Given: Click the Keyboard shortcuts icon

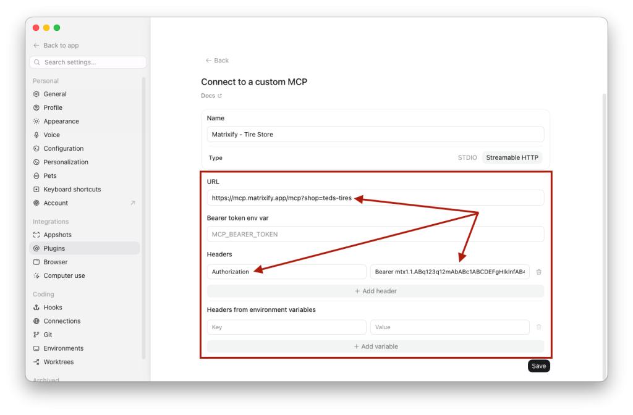Looking at the screenshot, I should [36, 190].
